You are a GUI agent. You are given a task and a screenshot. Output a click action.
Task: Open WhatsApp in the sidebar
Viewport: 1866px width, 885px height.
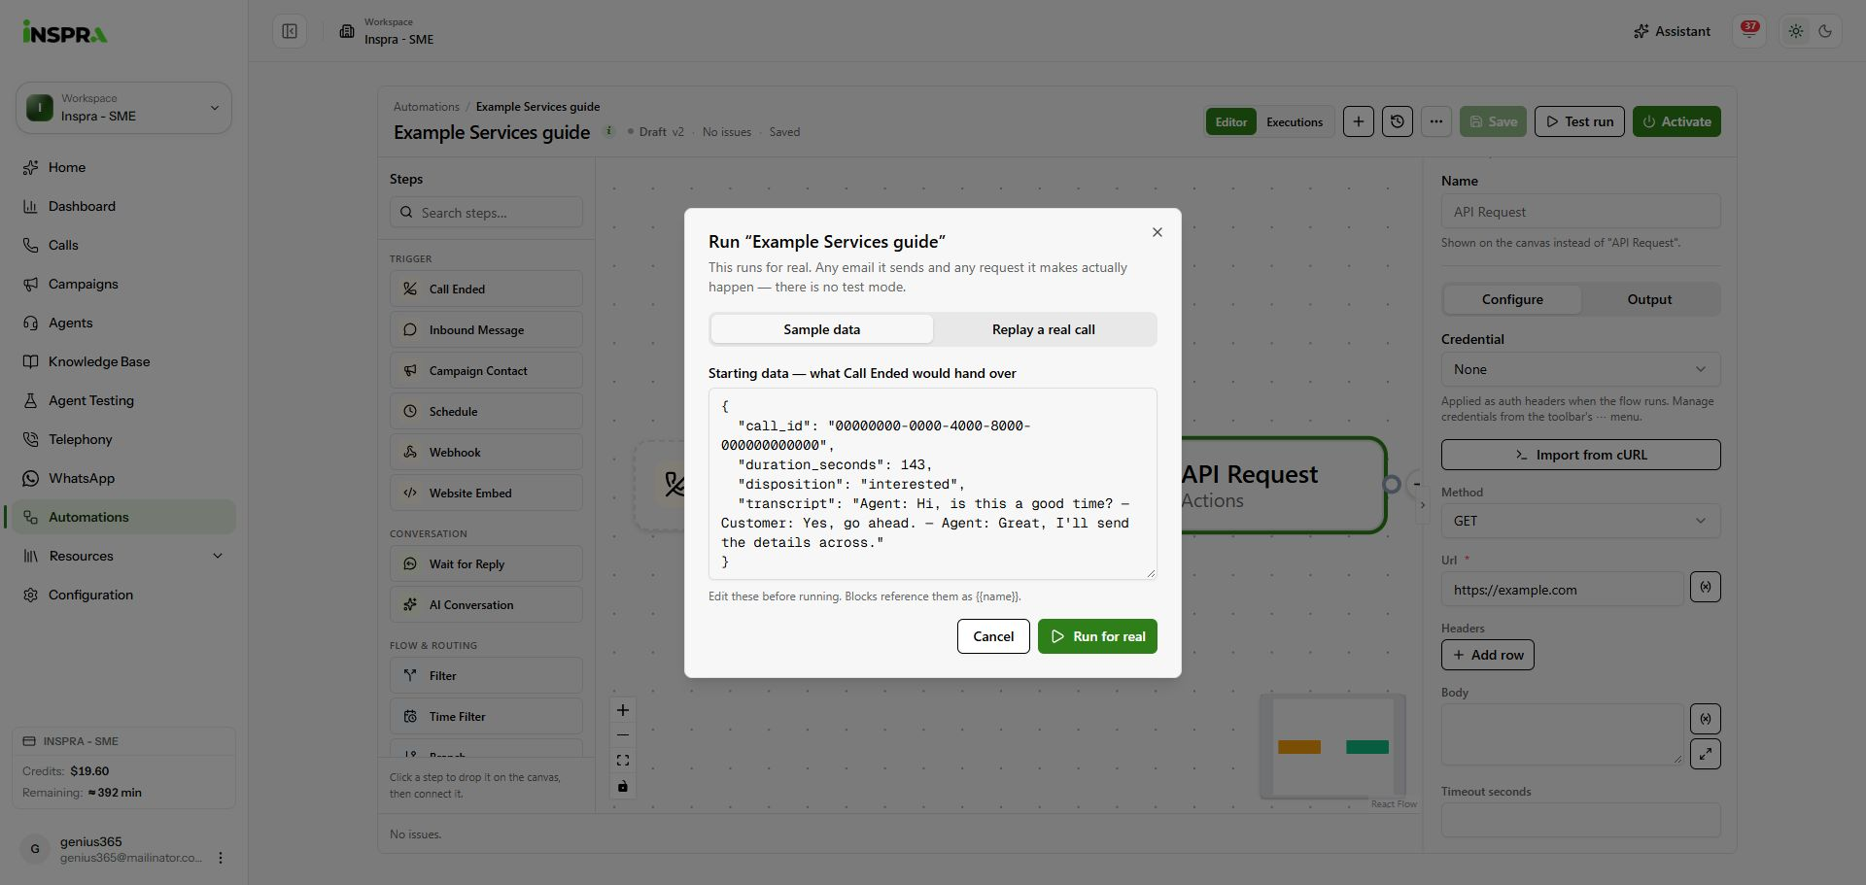point(122,478)
